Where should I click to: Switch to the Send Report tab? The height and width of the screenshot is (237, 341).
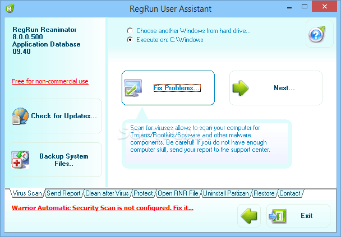click(x=63, y=193)
